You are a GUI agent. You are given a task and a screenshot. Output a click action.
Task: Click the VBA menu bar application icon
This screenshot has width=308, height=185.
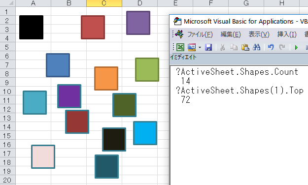[x=179, y=34]
